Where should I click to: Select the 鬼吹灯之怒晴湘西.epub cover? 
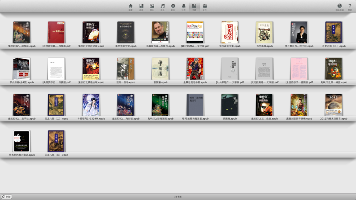click(161, 105)
